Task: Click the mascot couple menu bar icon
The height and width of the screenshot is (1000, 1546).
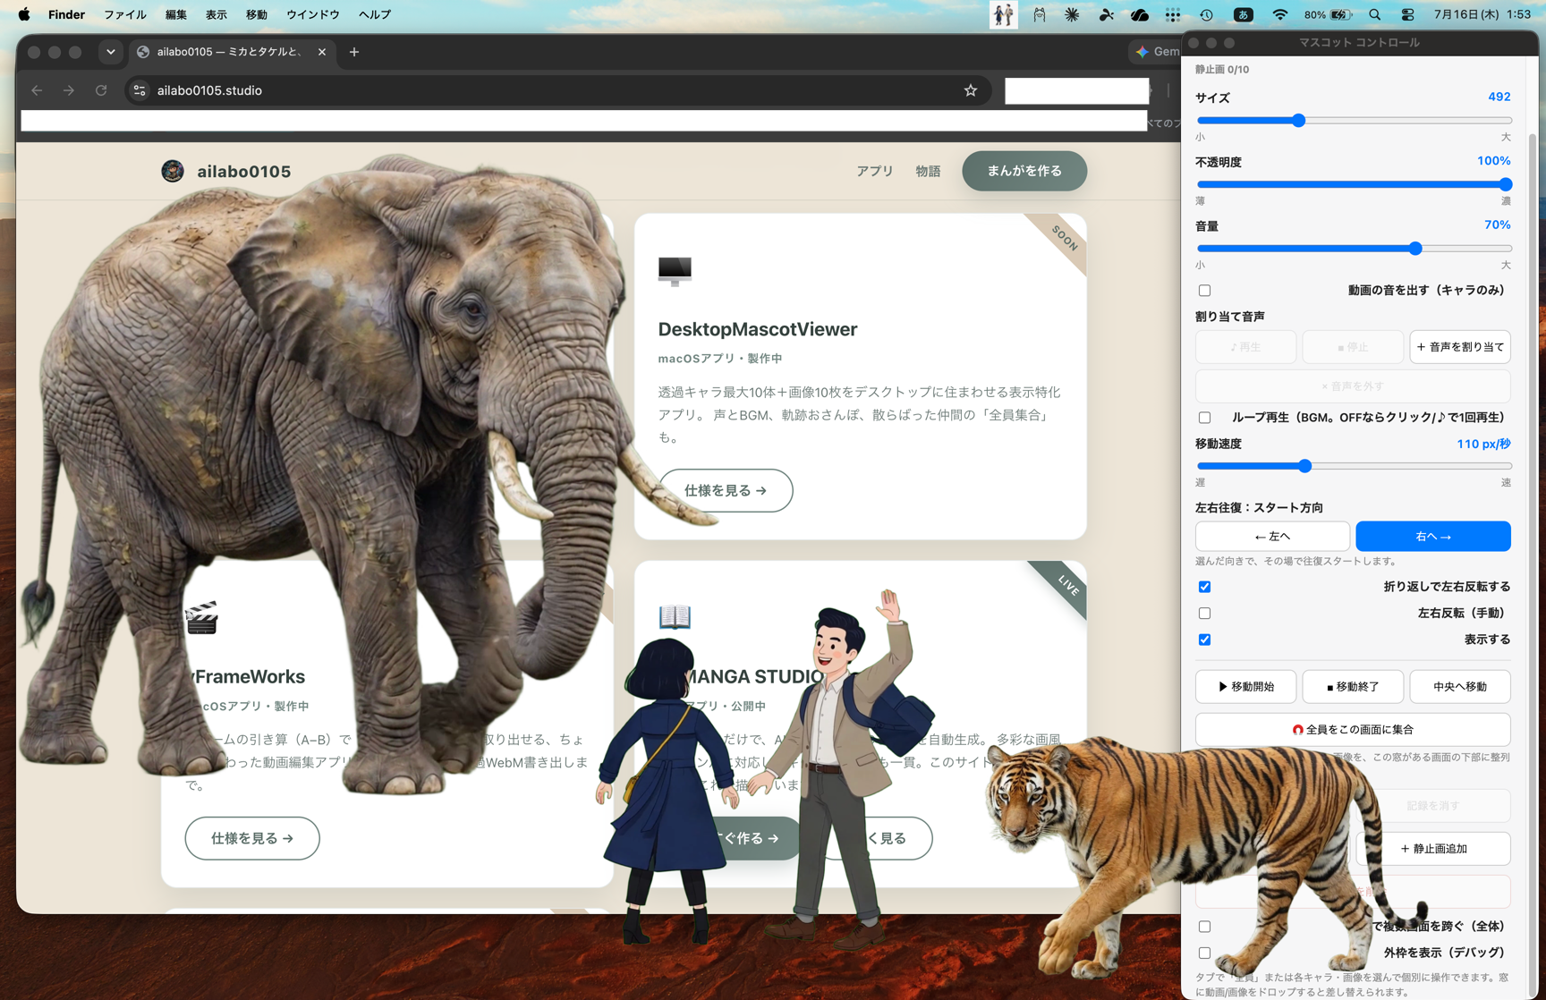Action: tap(1003, 14)
